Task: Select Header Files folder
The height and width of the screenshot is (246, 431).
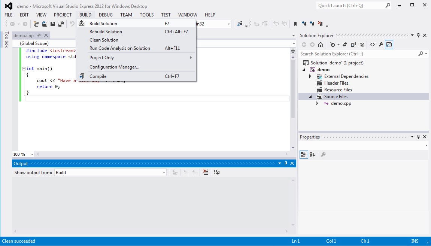Action: 336,83
